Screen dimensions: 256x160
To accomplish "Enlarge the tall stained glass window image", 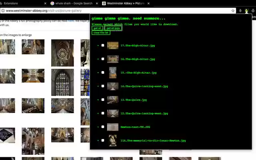I will tap(62, 82).
